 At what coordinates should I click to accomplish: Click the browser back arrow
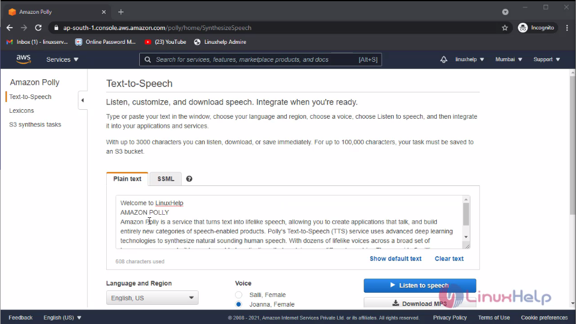coord(10,28)
